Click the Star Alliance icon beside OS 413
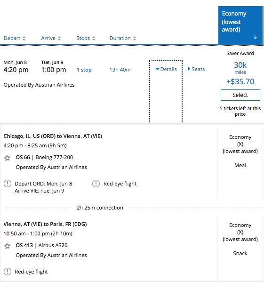 (7, 246)
